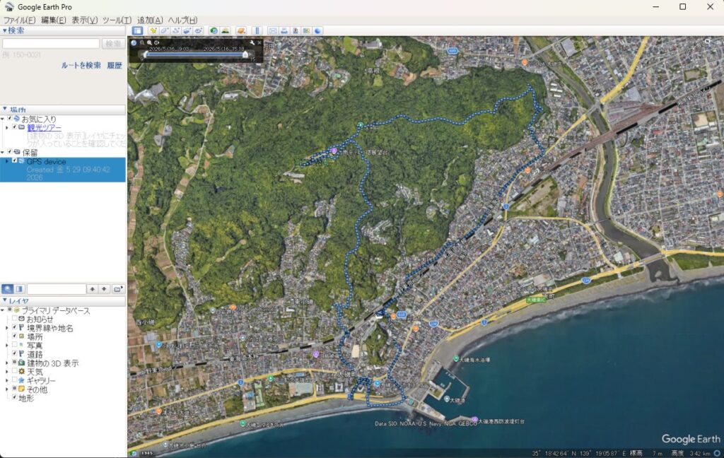The height and width of the screenshot is (458, 724).
Task: Disable the 境界線や地名 layer checkbox
Action: pyautogui.click(x=14, y=327)
